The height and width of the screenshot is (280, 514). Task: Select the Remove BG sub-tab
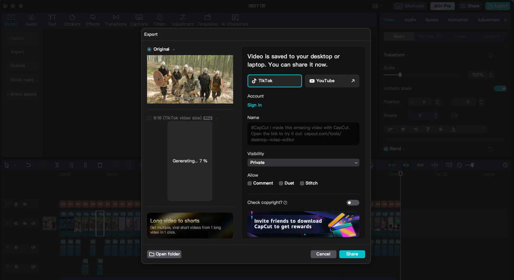click(430, 36)
